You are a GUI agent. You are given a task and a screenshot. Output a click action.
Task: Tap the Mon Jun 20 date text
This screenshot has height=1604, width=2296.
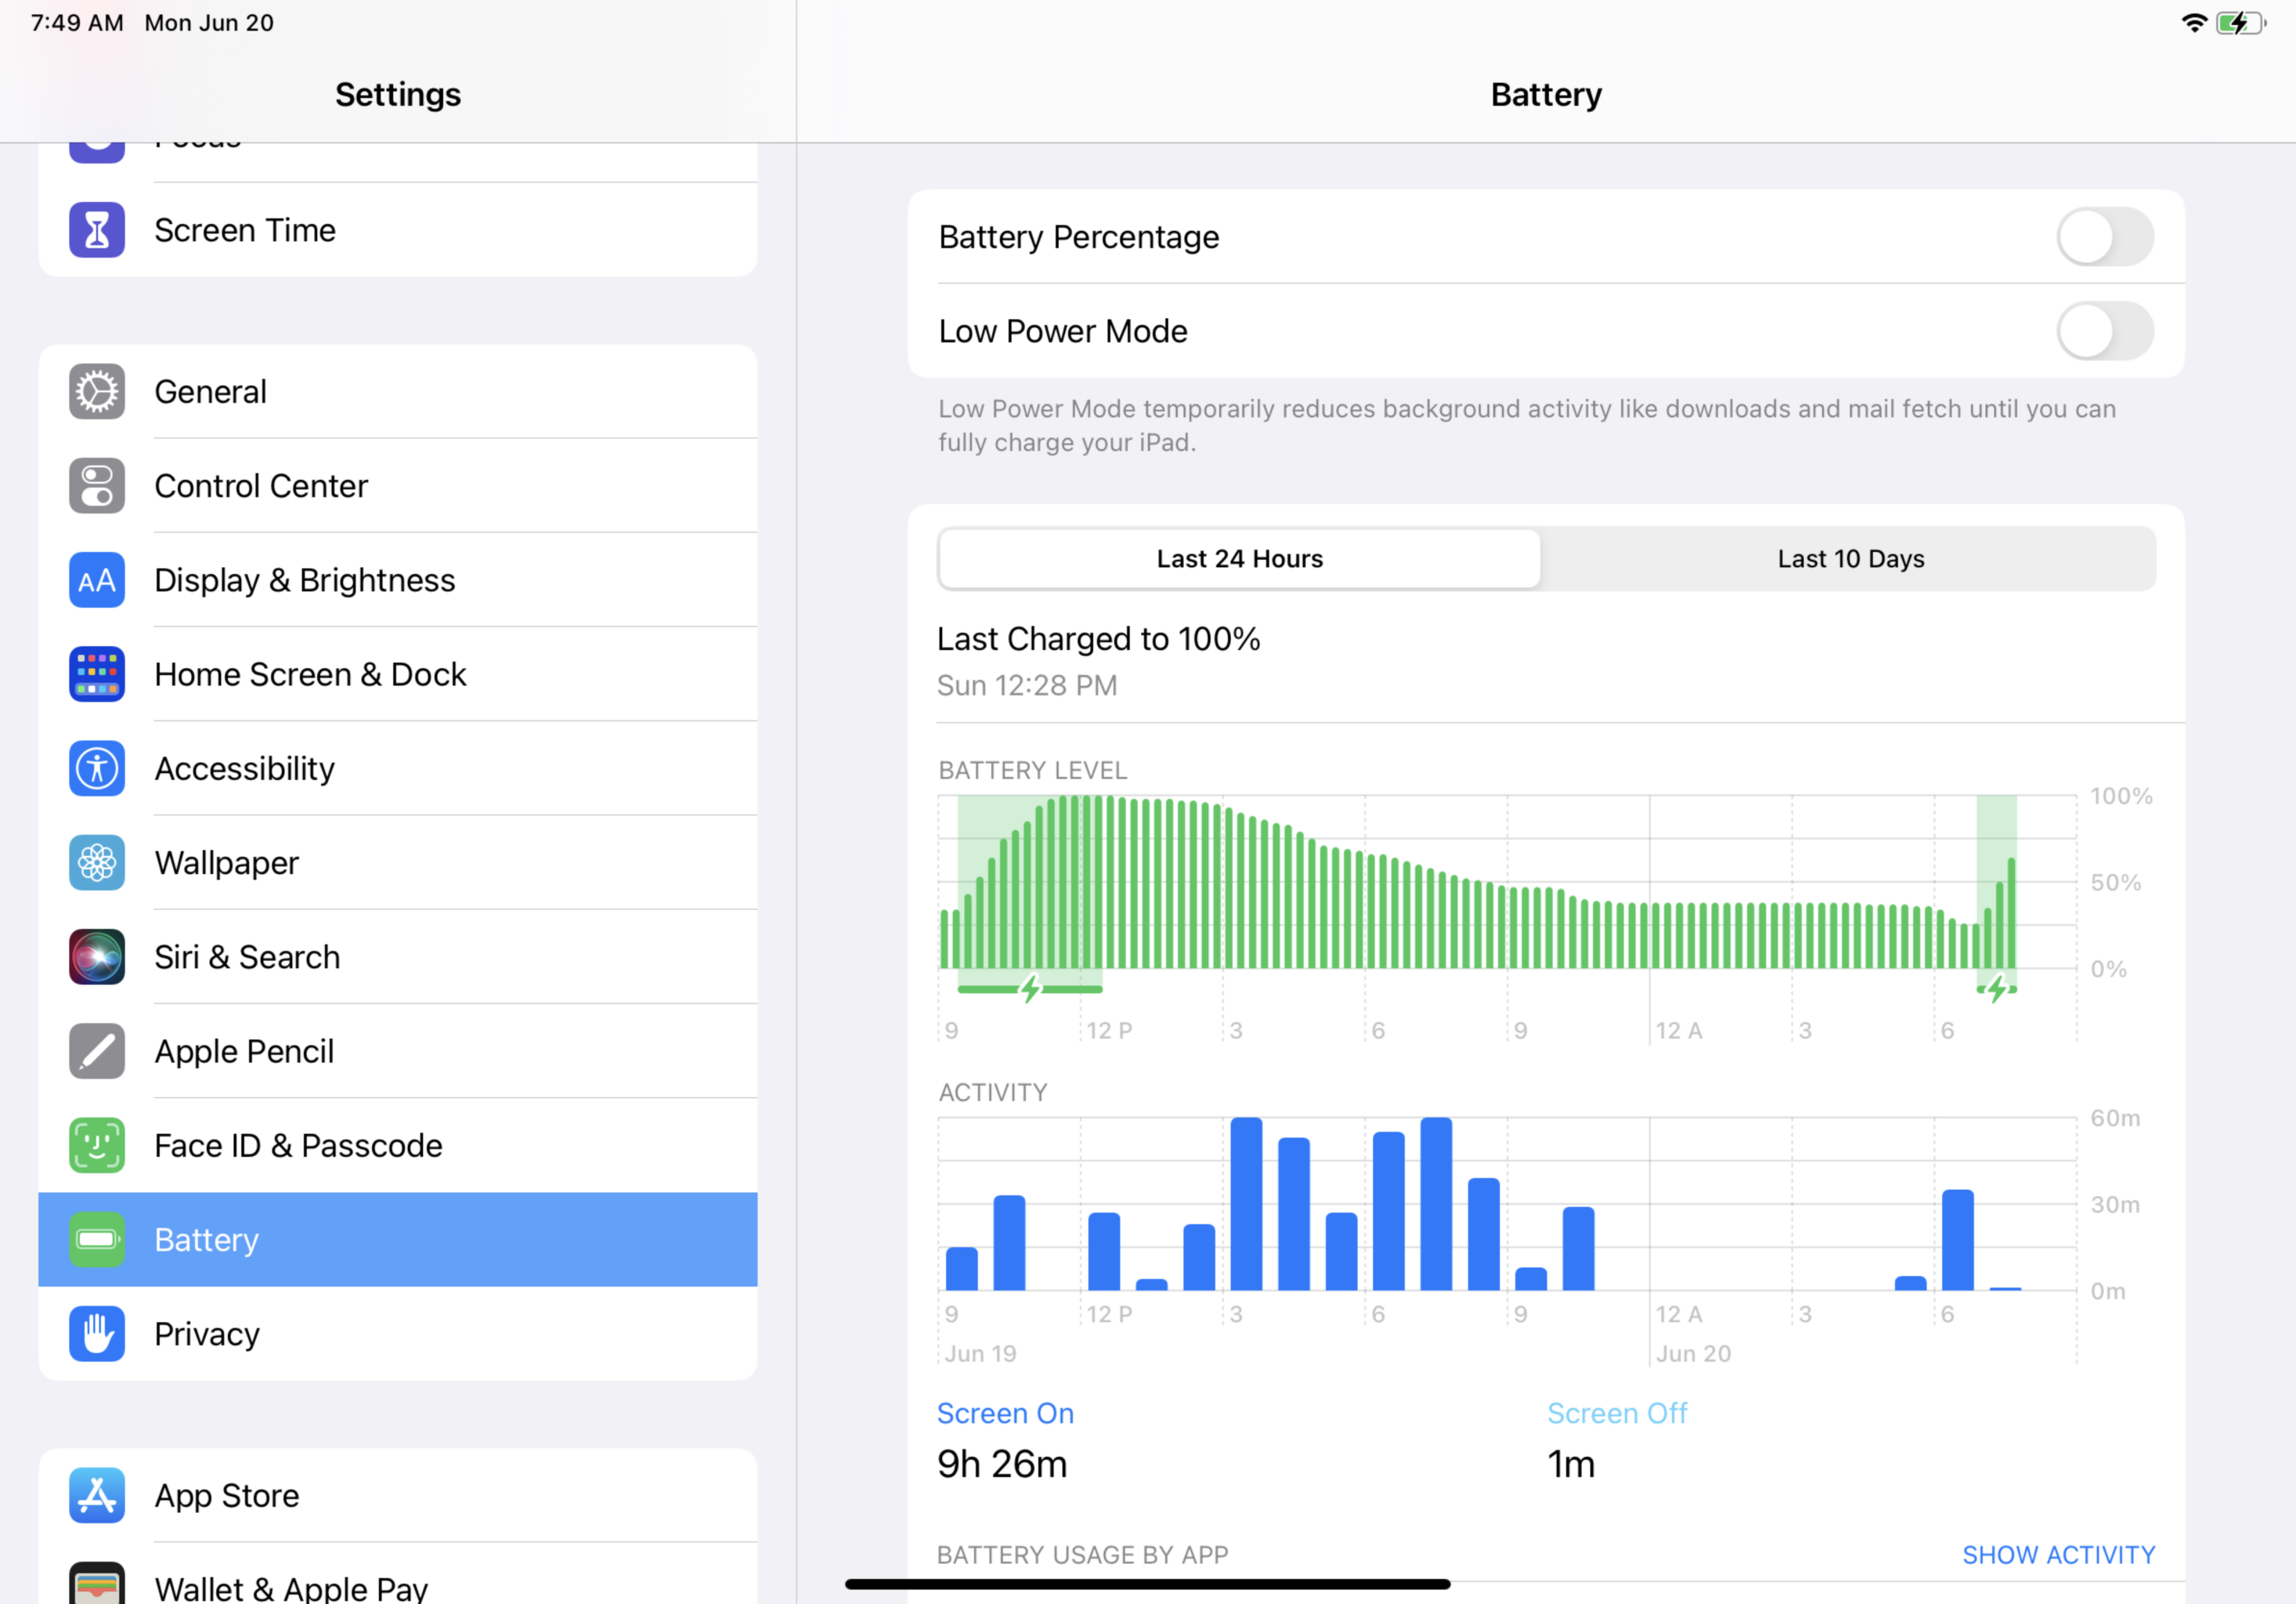pyautogui.click(x=209, y=23)
